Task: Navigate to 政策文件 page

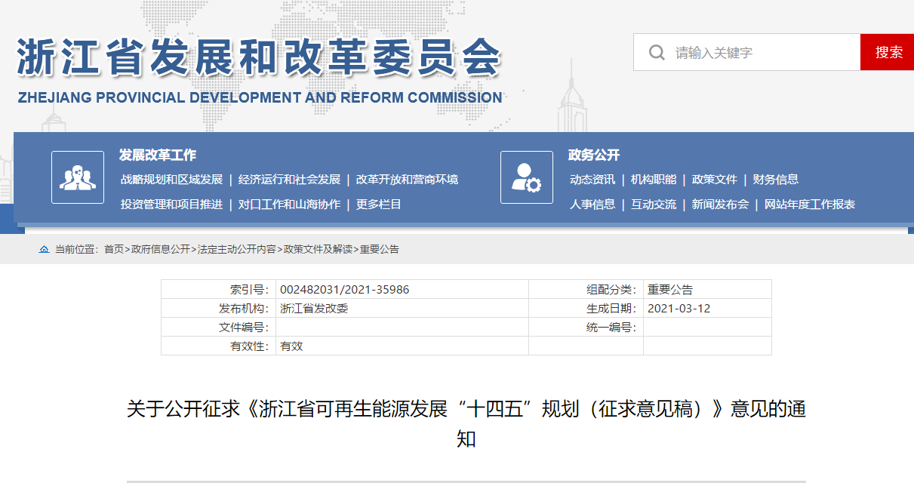Action: click(x=714, y=180)
